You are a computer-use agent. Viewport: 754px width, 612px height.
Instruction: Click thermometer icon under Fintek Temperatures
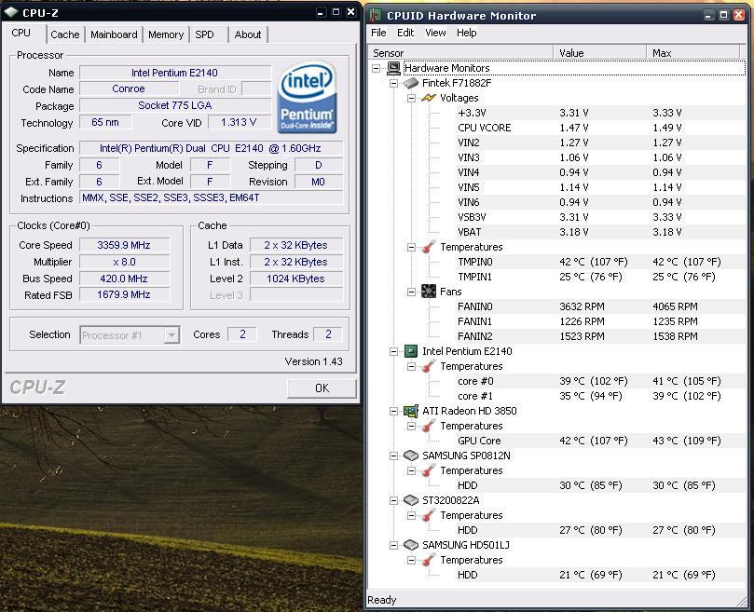click(x=429, y=247)
